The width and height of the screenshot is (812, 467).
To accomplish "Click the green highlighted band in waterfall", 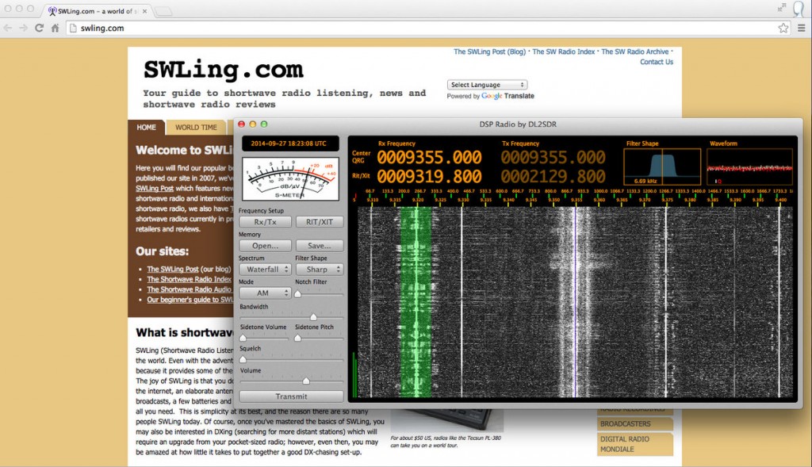I will click(x=416, y=302).
